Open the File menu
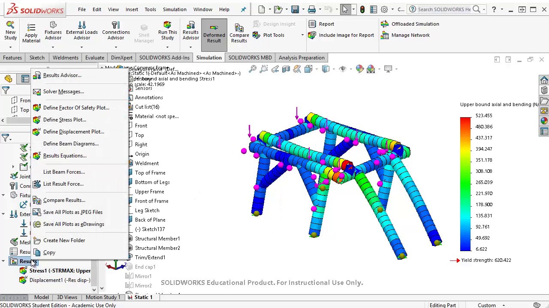 click(x=81, y=9)
